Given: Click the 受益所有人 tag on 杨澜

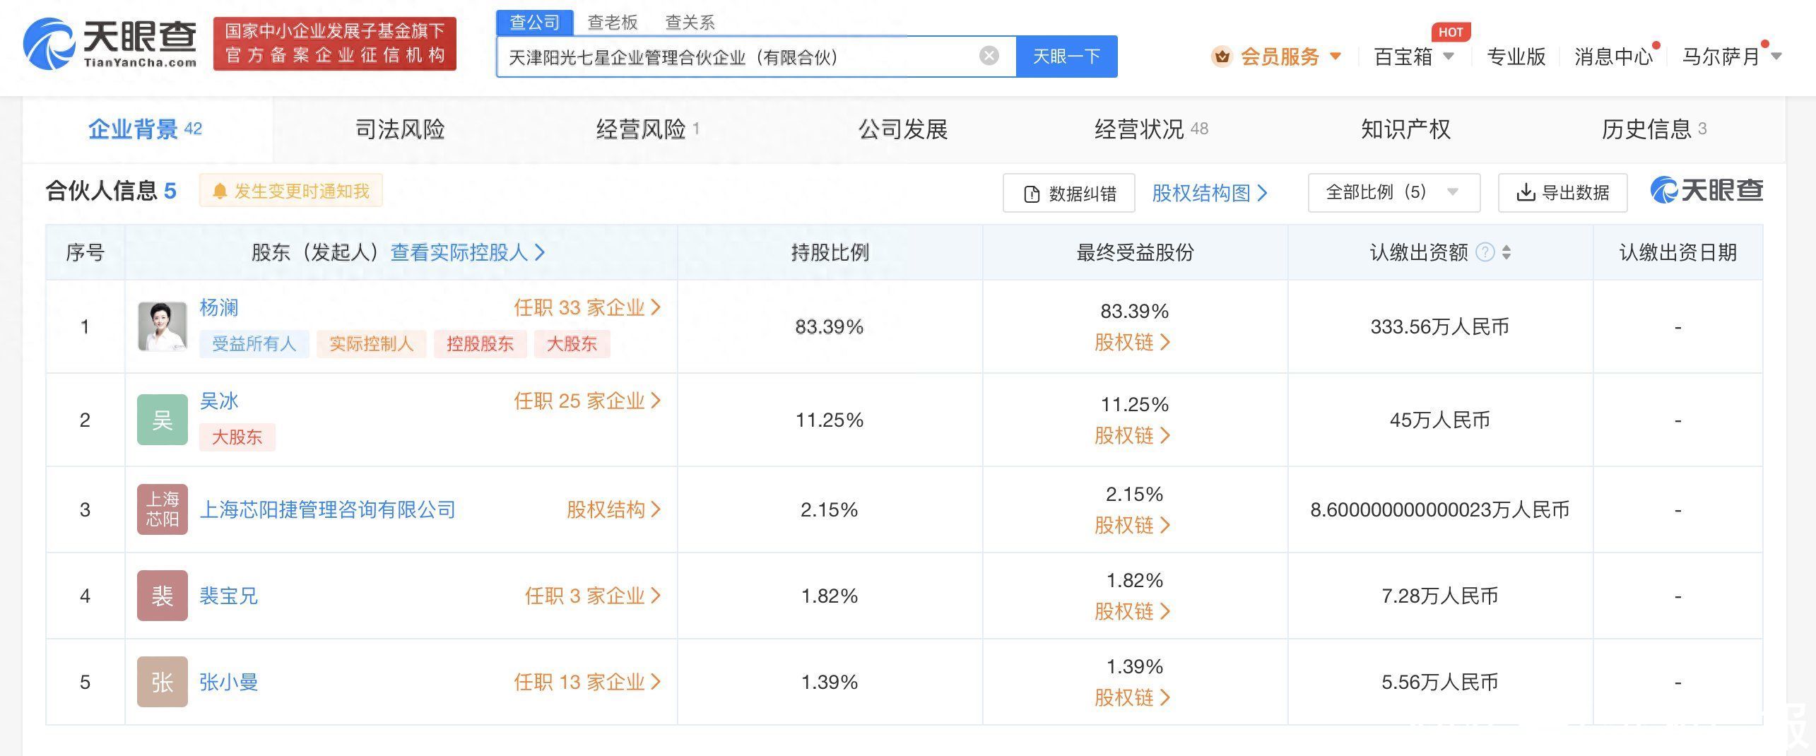Looking at the screenshot, I should coord(254,344).
